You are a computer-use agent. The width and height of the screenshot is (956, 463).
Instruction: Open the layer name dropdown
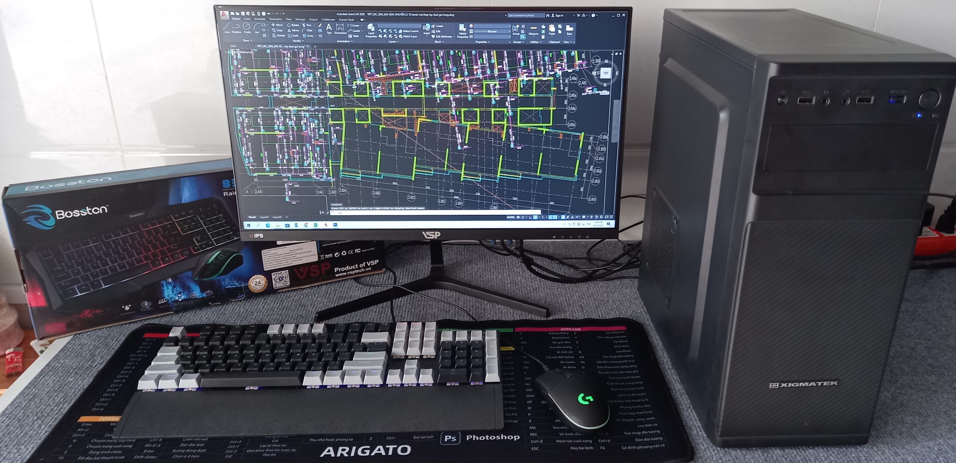[399, 26]
